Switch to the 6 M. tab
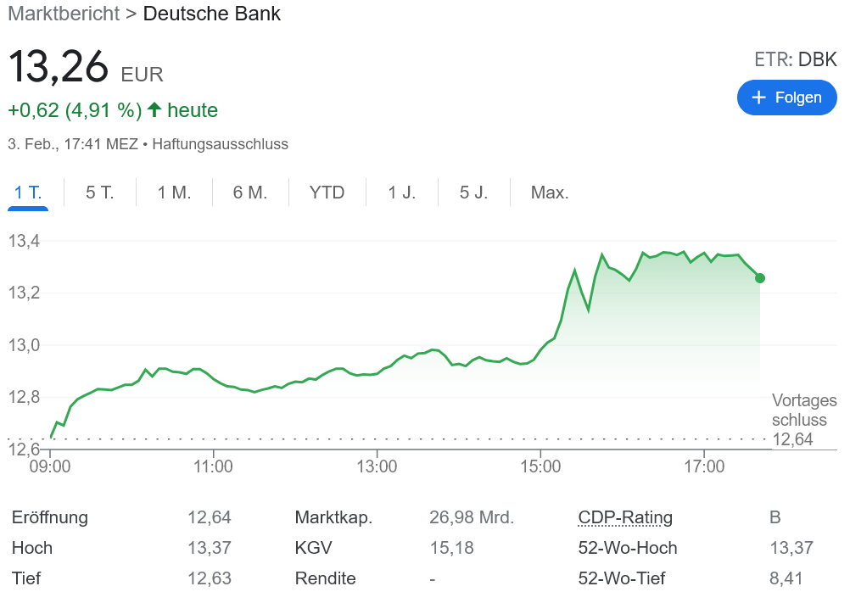This screenshot has width=850, height=603. [250, 193]
